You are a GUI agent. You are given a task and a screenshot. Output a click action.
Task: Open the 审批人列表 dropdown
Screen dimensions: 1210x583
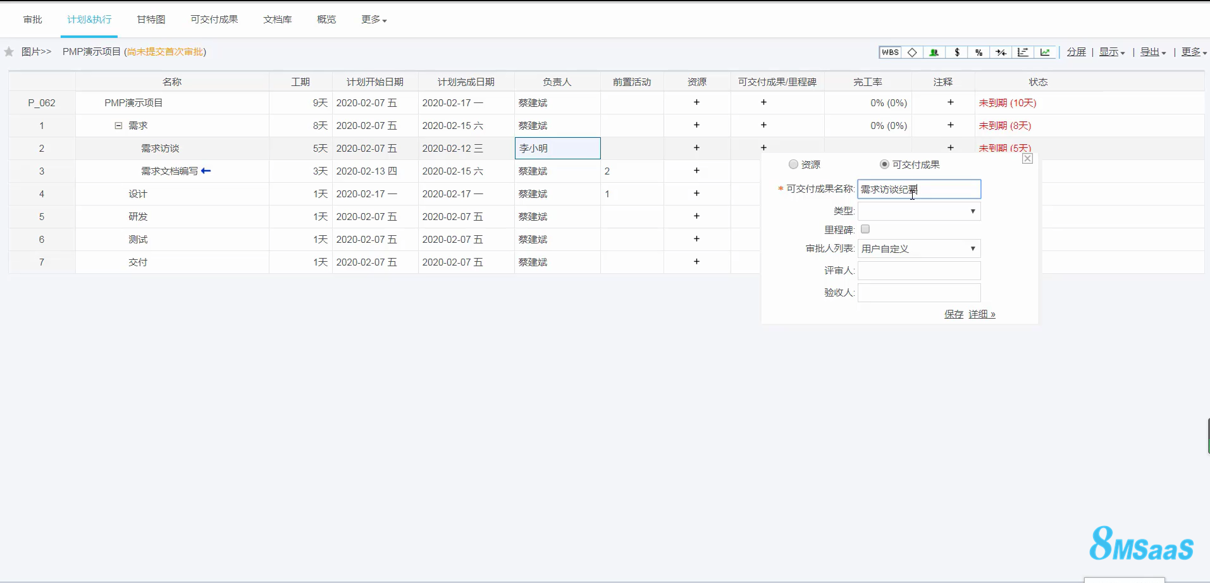tap(919, 249)
